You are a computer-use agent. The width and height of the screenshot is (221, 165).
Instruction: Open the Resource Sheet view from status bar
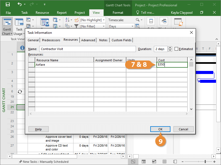[x=164, y=162]
